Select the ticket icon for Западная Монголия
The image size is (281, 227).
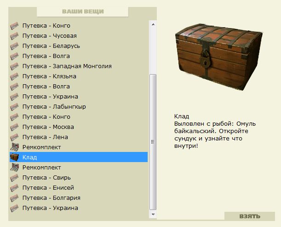tap(14, 66)
